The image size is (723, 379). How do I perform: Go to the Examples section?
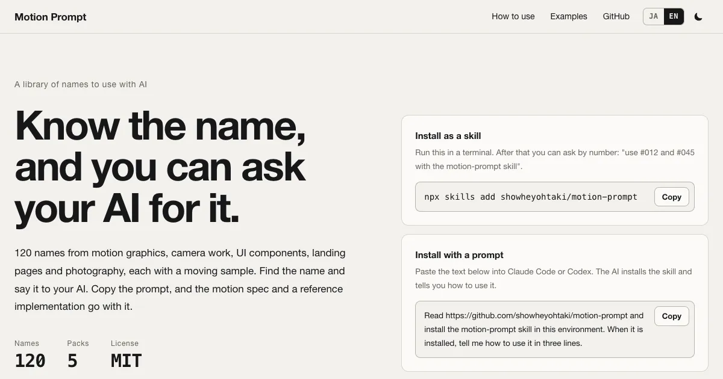coord(569,17)
